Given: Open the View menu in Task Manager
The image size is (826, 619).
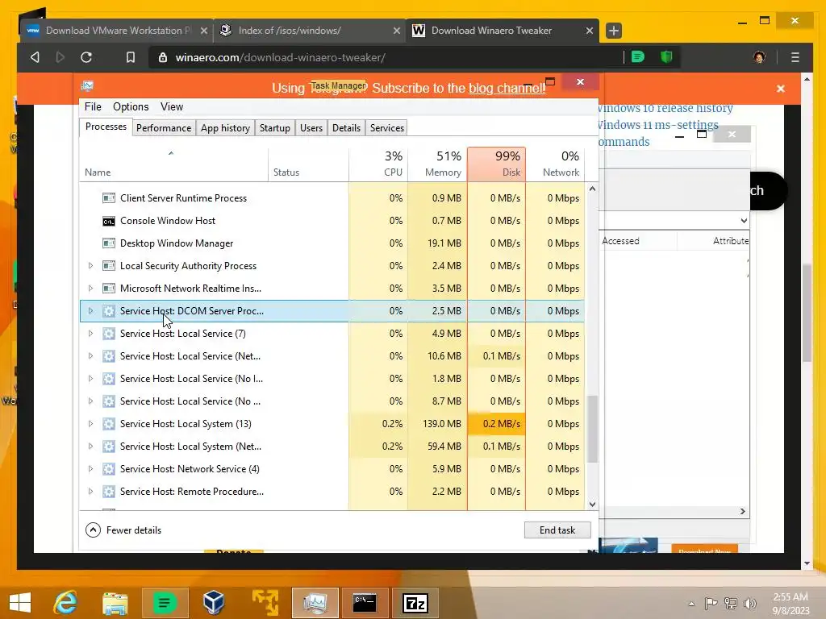Looking at the screenshot, I should pos(172,107).
